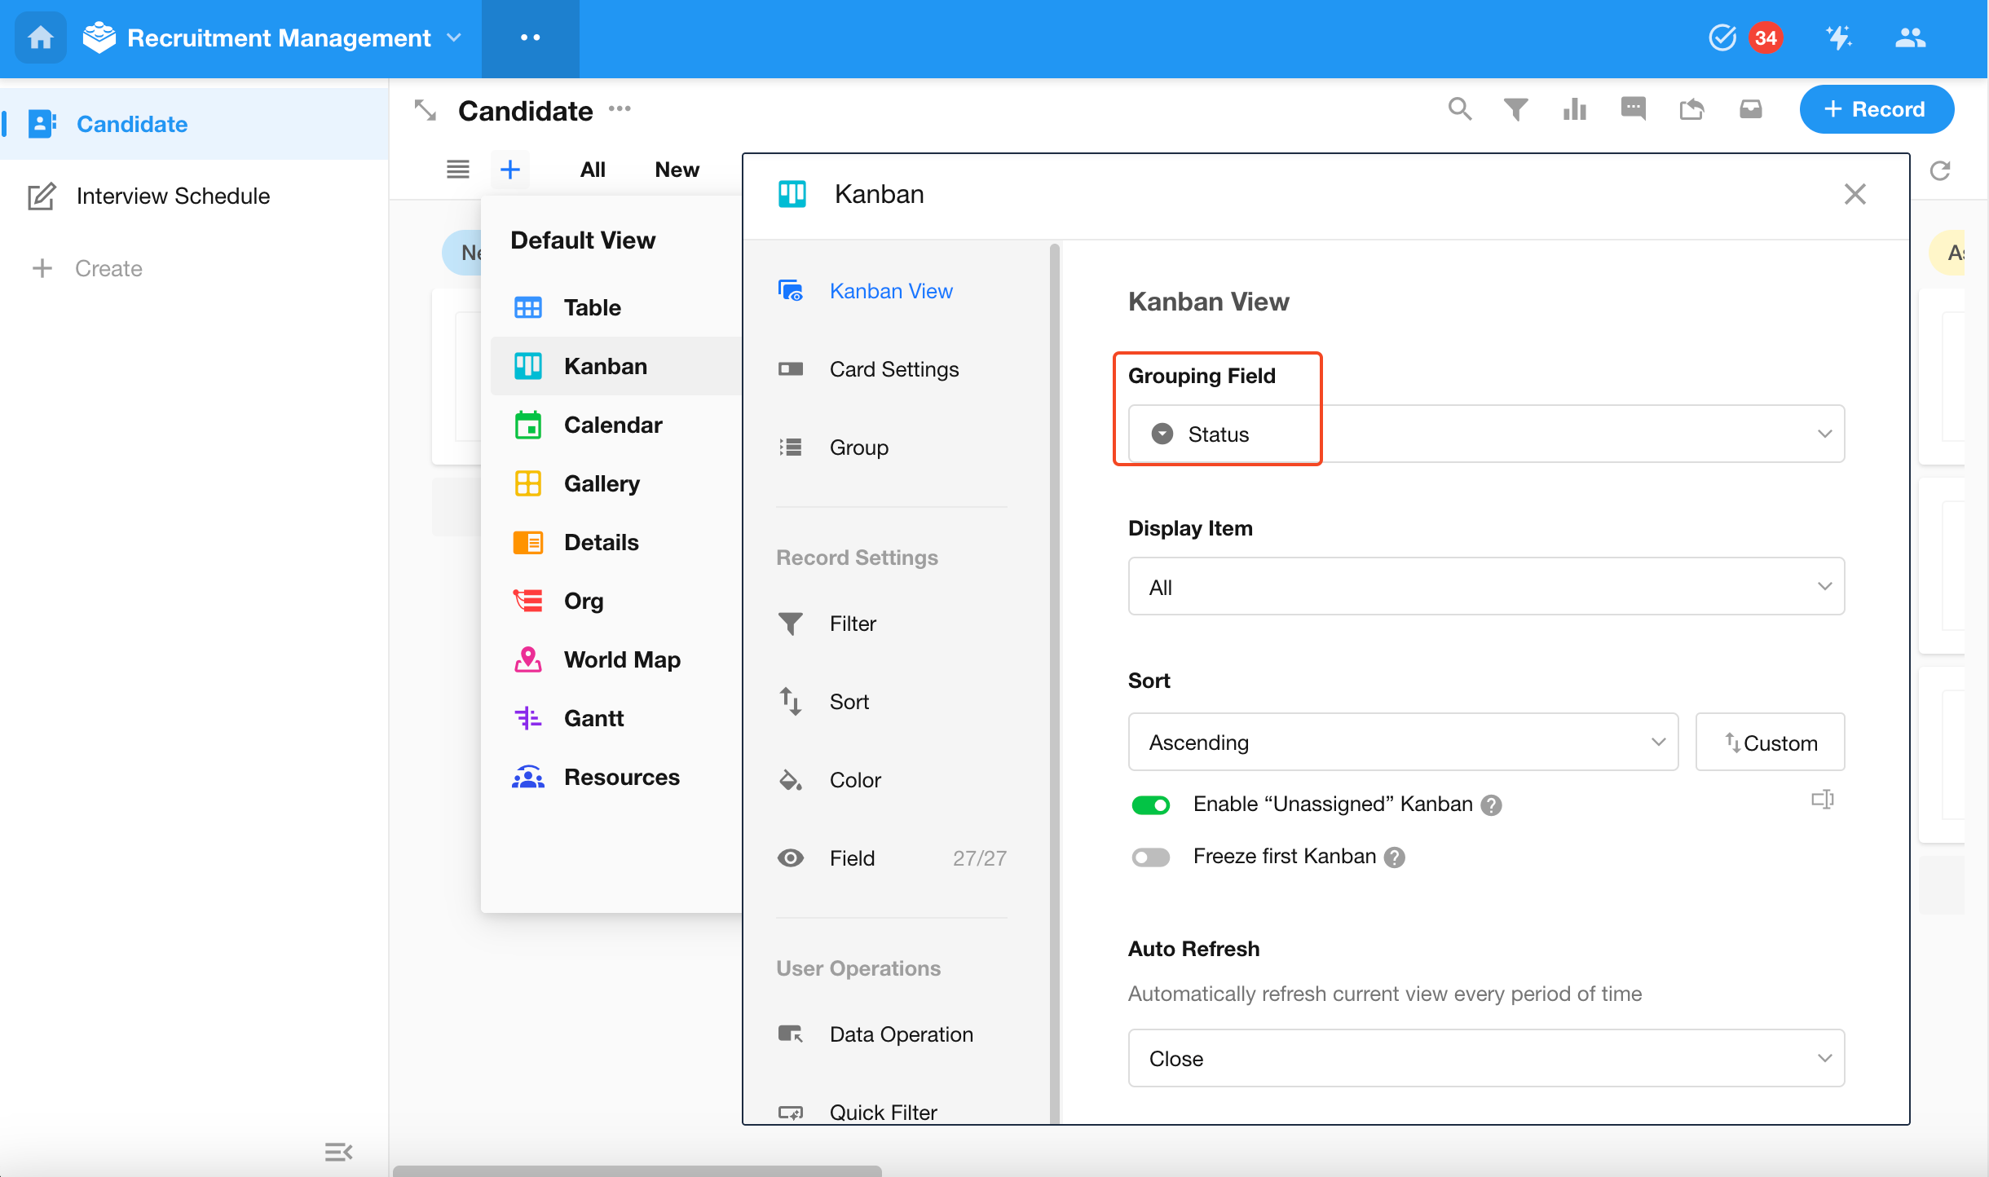Toggle Enable Unassigned Kanban switch
1989x1177 pixels.
coord(1150,805)
